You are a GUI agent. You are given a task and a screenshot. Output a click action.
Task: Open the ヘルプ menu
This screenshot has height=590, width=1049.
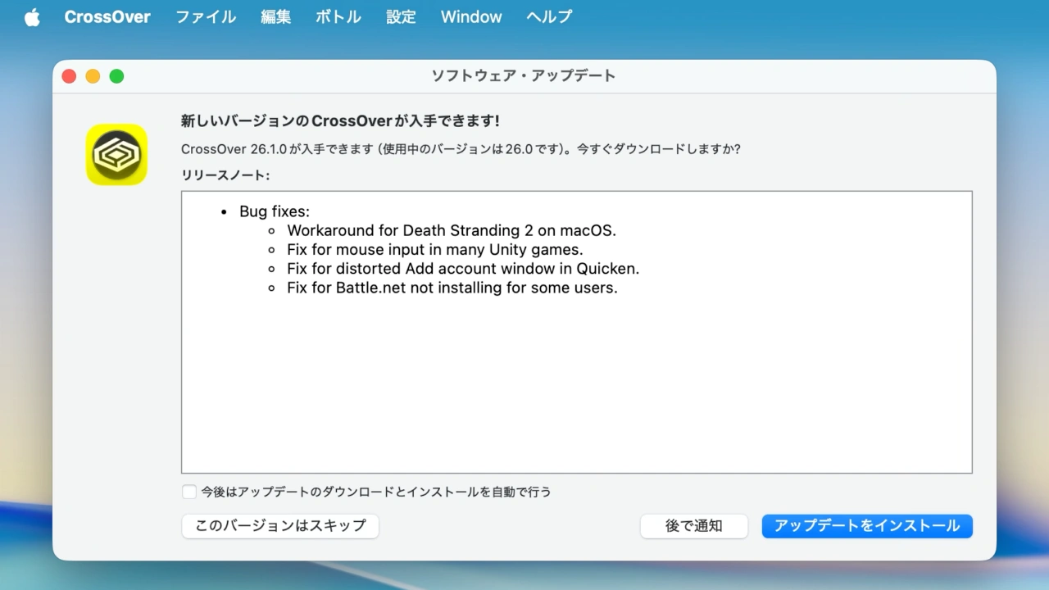pyautogui.click(x=549, y=17)
